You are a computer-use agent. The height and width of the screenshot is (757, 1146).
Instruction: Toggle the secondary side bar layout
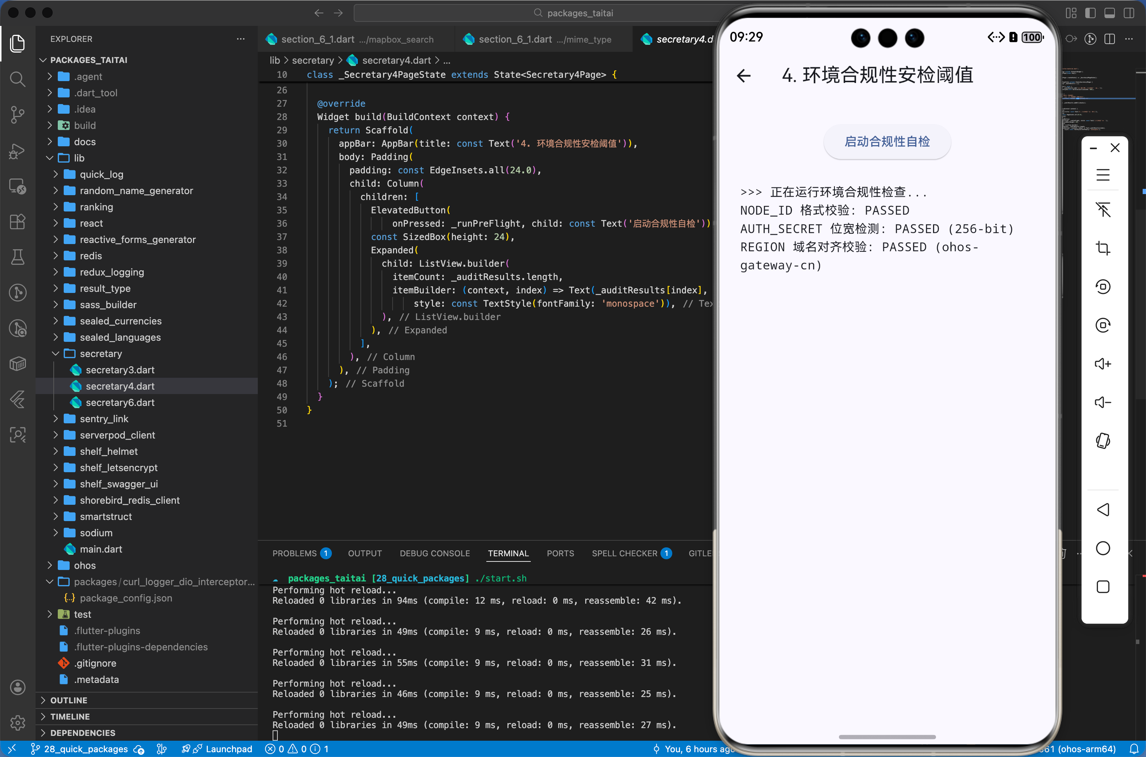click(x=1129, y=13)
